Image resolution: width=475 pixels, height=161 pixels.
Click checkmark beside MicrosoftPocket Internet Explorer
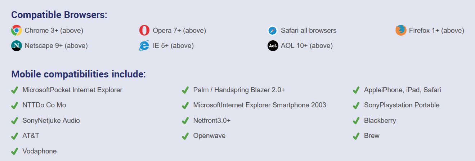click(x=15, y=90)
